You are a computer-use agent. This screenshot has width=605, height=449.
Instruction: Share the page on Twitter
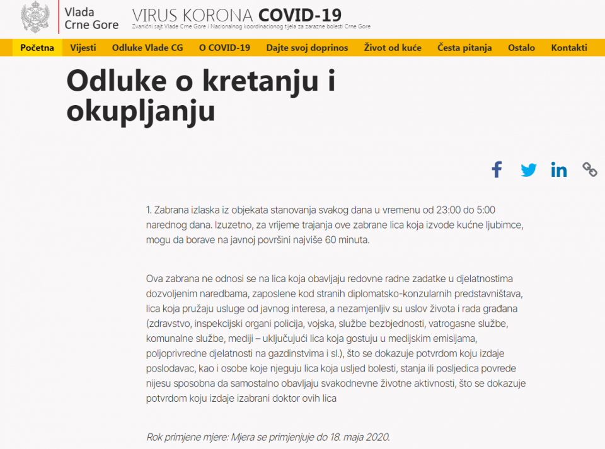click(x=528, y=170)
